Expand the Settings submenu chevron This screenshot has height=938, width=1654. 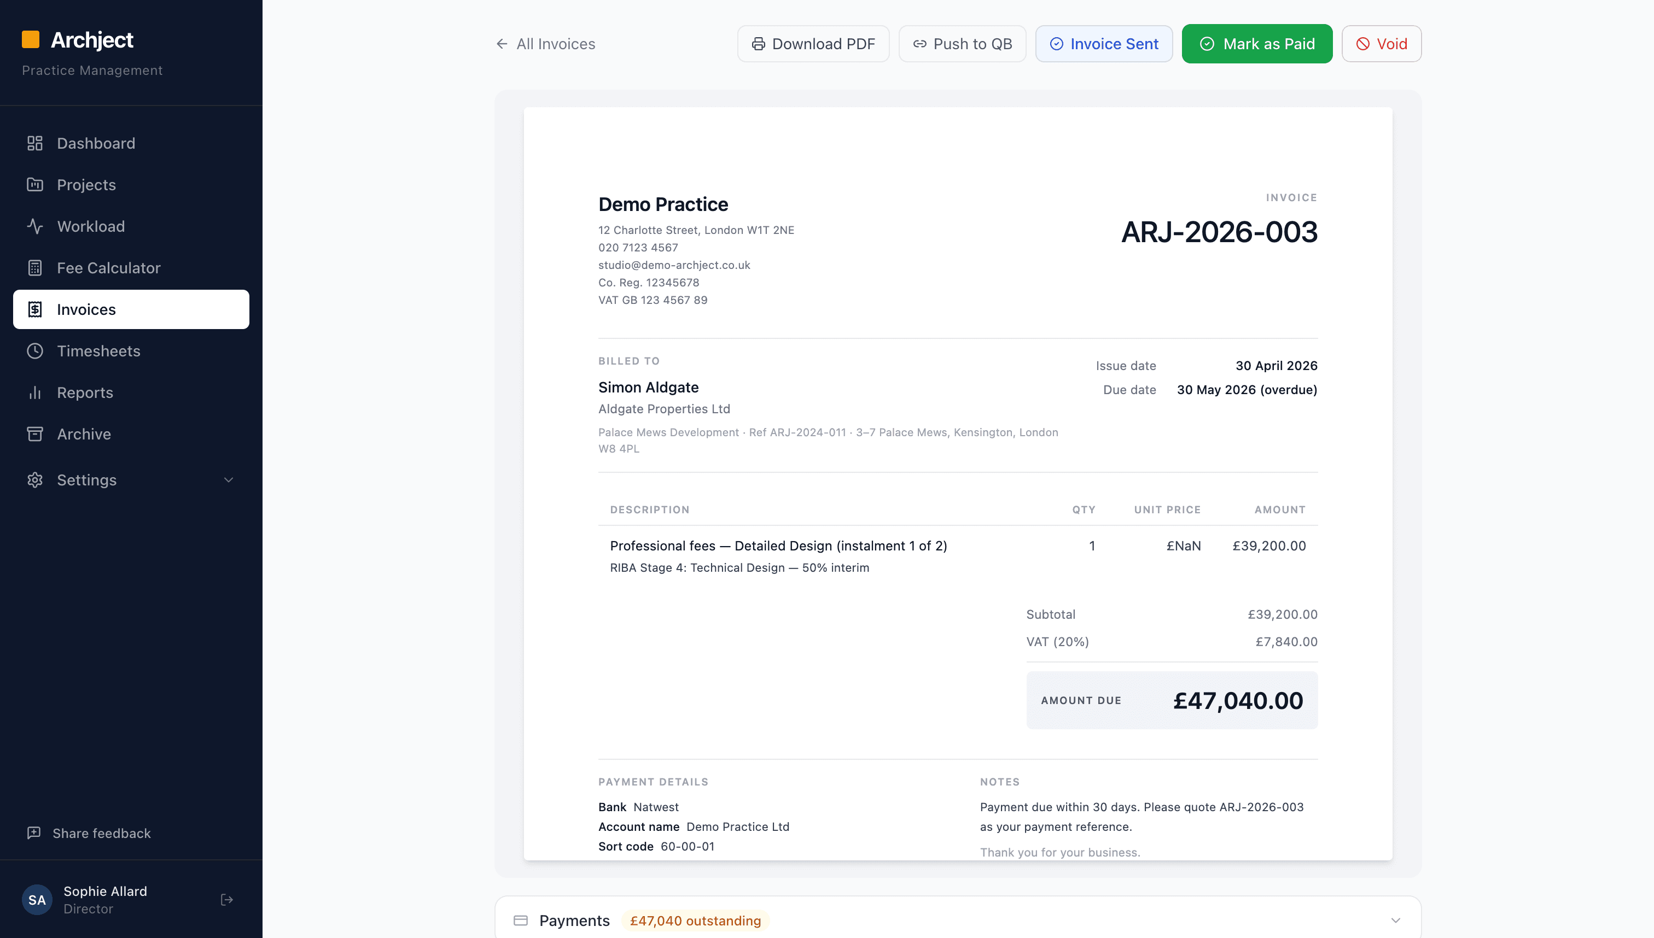coord(228,480)
